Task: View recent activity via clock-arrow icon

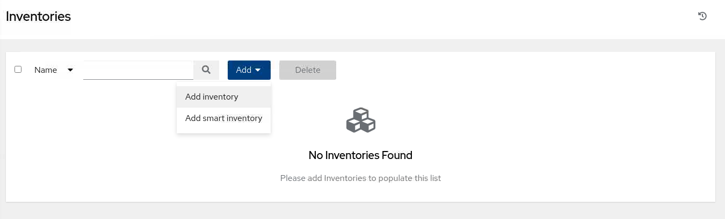Action: click(x=702, y=16)
